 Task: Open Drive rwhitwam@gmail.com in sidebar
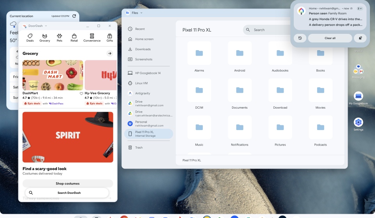point(148,104)
